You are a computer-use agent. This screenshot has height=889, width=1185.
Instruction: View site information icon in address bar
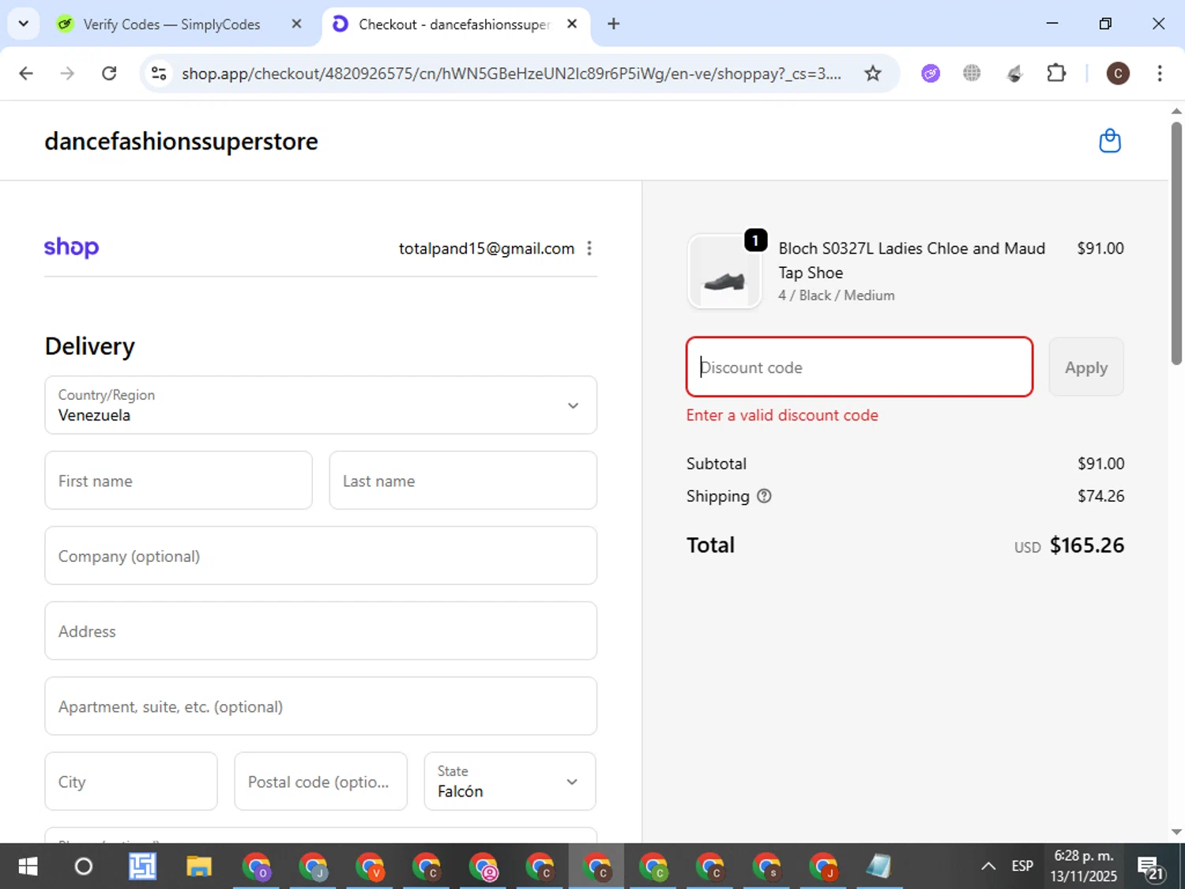point(159,73)
